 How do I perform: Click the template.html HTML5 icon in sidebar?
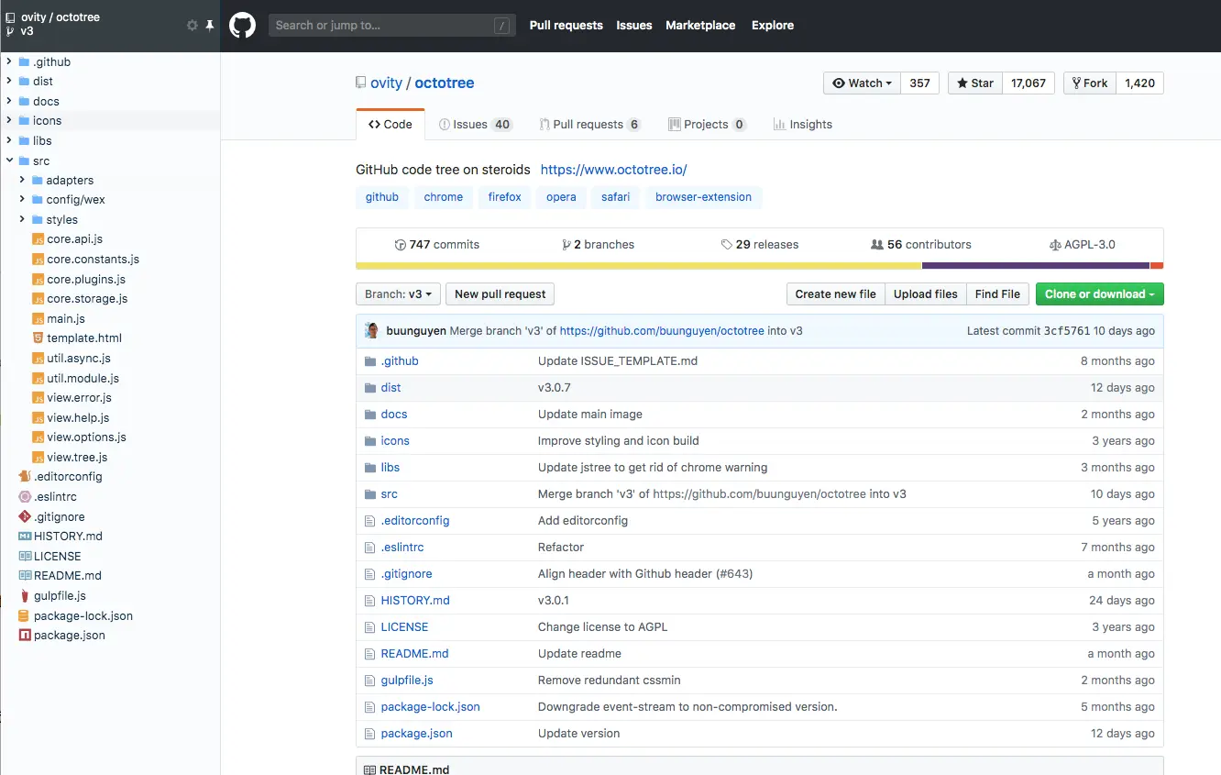(38, 338)
